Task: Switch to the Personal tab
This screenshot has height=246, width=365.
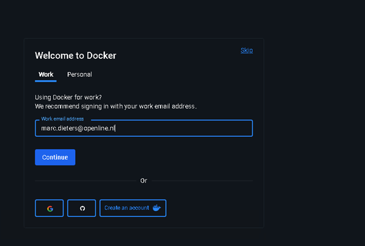Action: (x=79, y=75)
